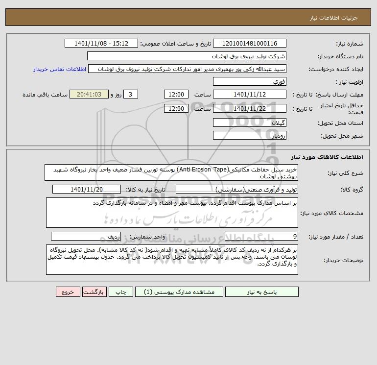Click the گروه کالا label
This screenshot has width=377, height=365.
352,190
